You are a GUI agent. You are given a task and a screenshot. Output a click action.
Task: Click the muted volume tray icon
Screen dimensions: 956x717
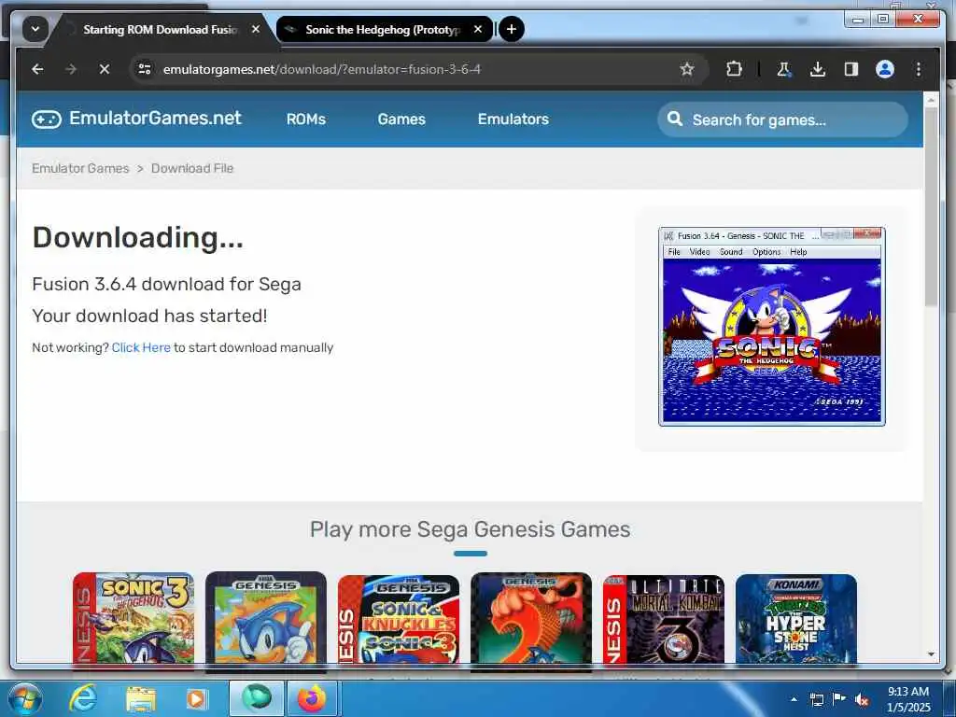[862, 699]
